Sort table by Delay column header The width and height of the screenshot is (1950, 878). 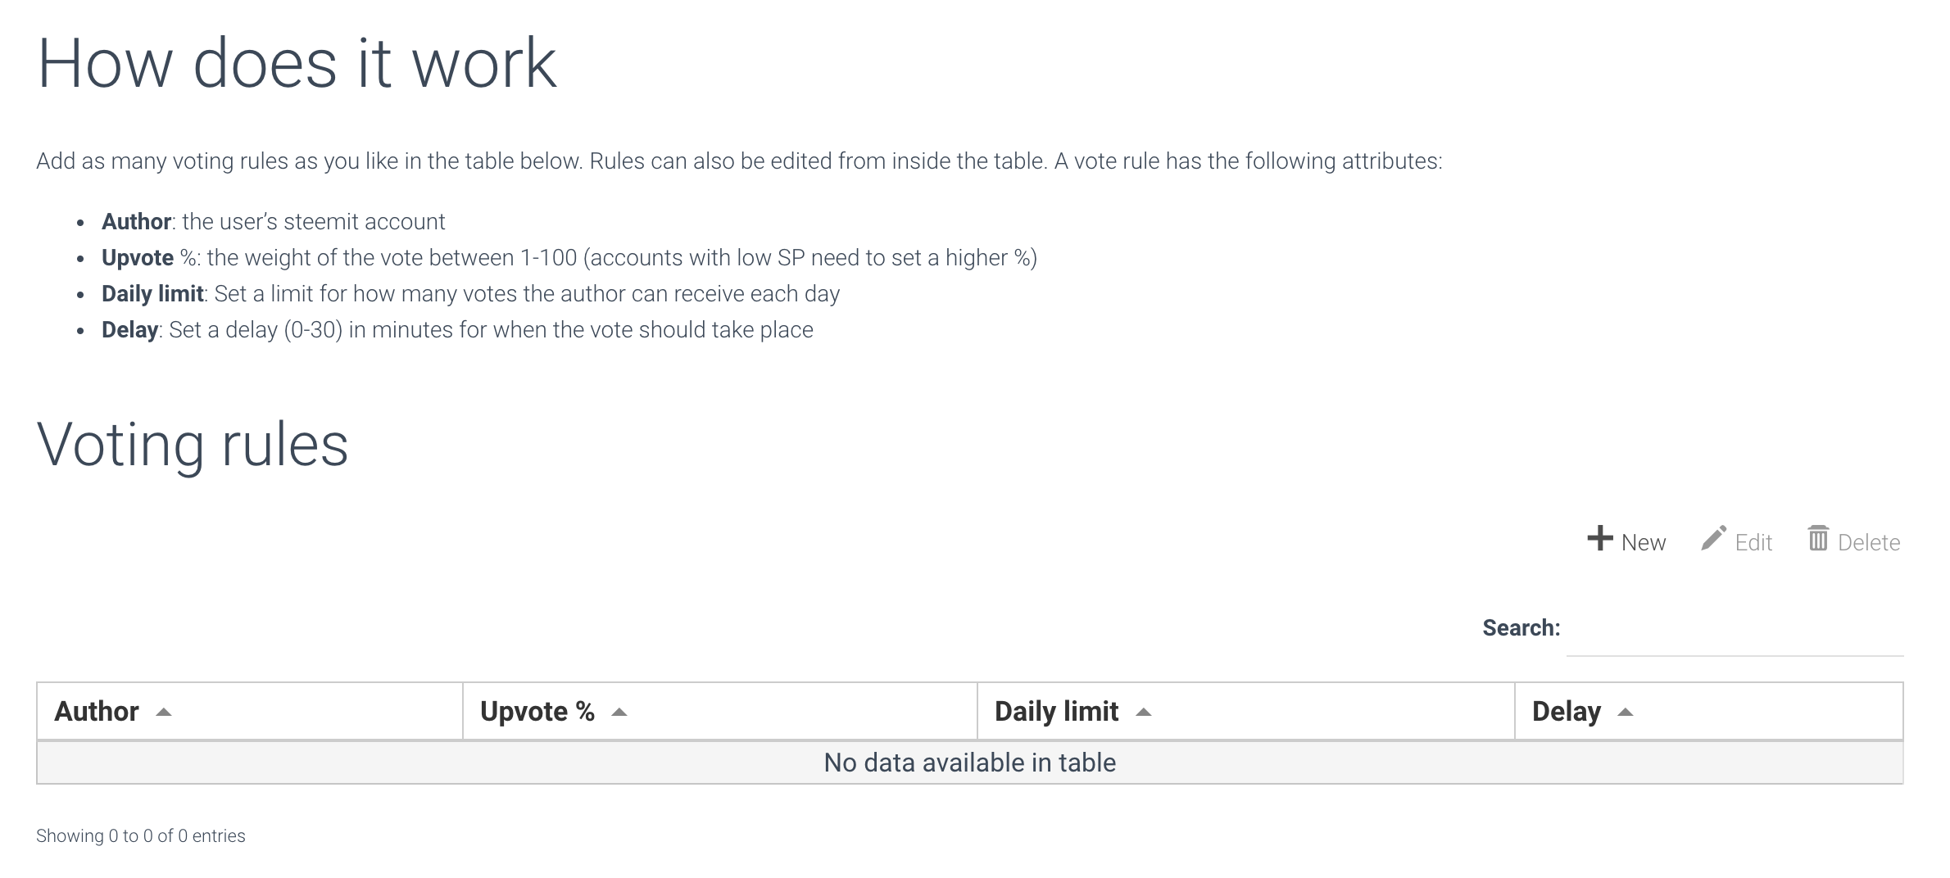(x=1566, y=711)
